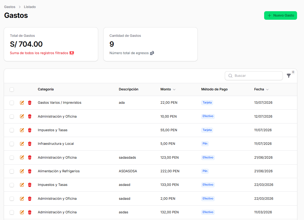Image resolution: width=304 pixels, height=220 pixels.
Task: Click the Categoría column header
Action: 46,89
